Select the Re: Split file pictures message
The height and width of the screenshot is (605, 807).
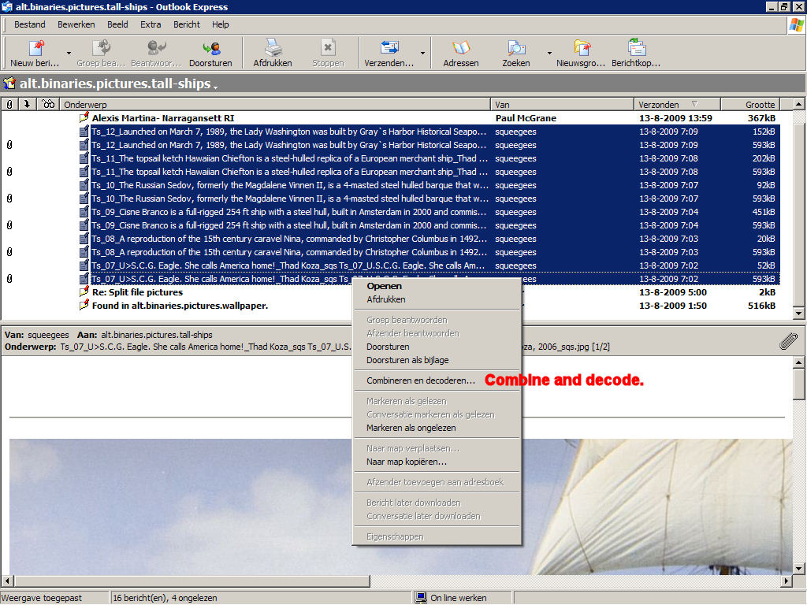coord(137,292)
